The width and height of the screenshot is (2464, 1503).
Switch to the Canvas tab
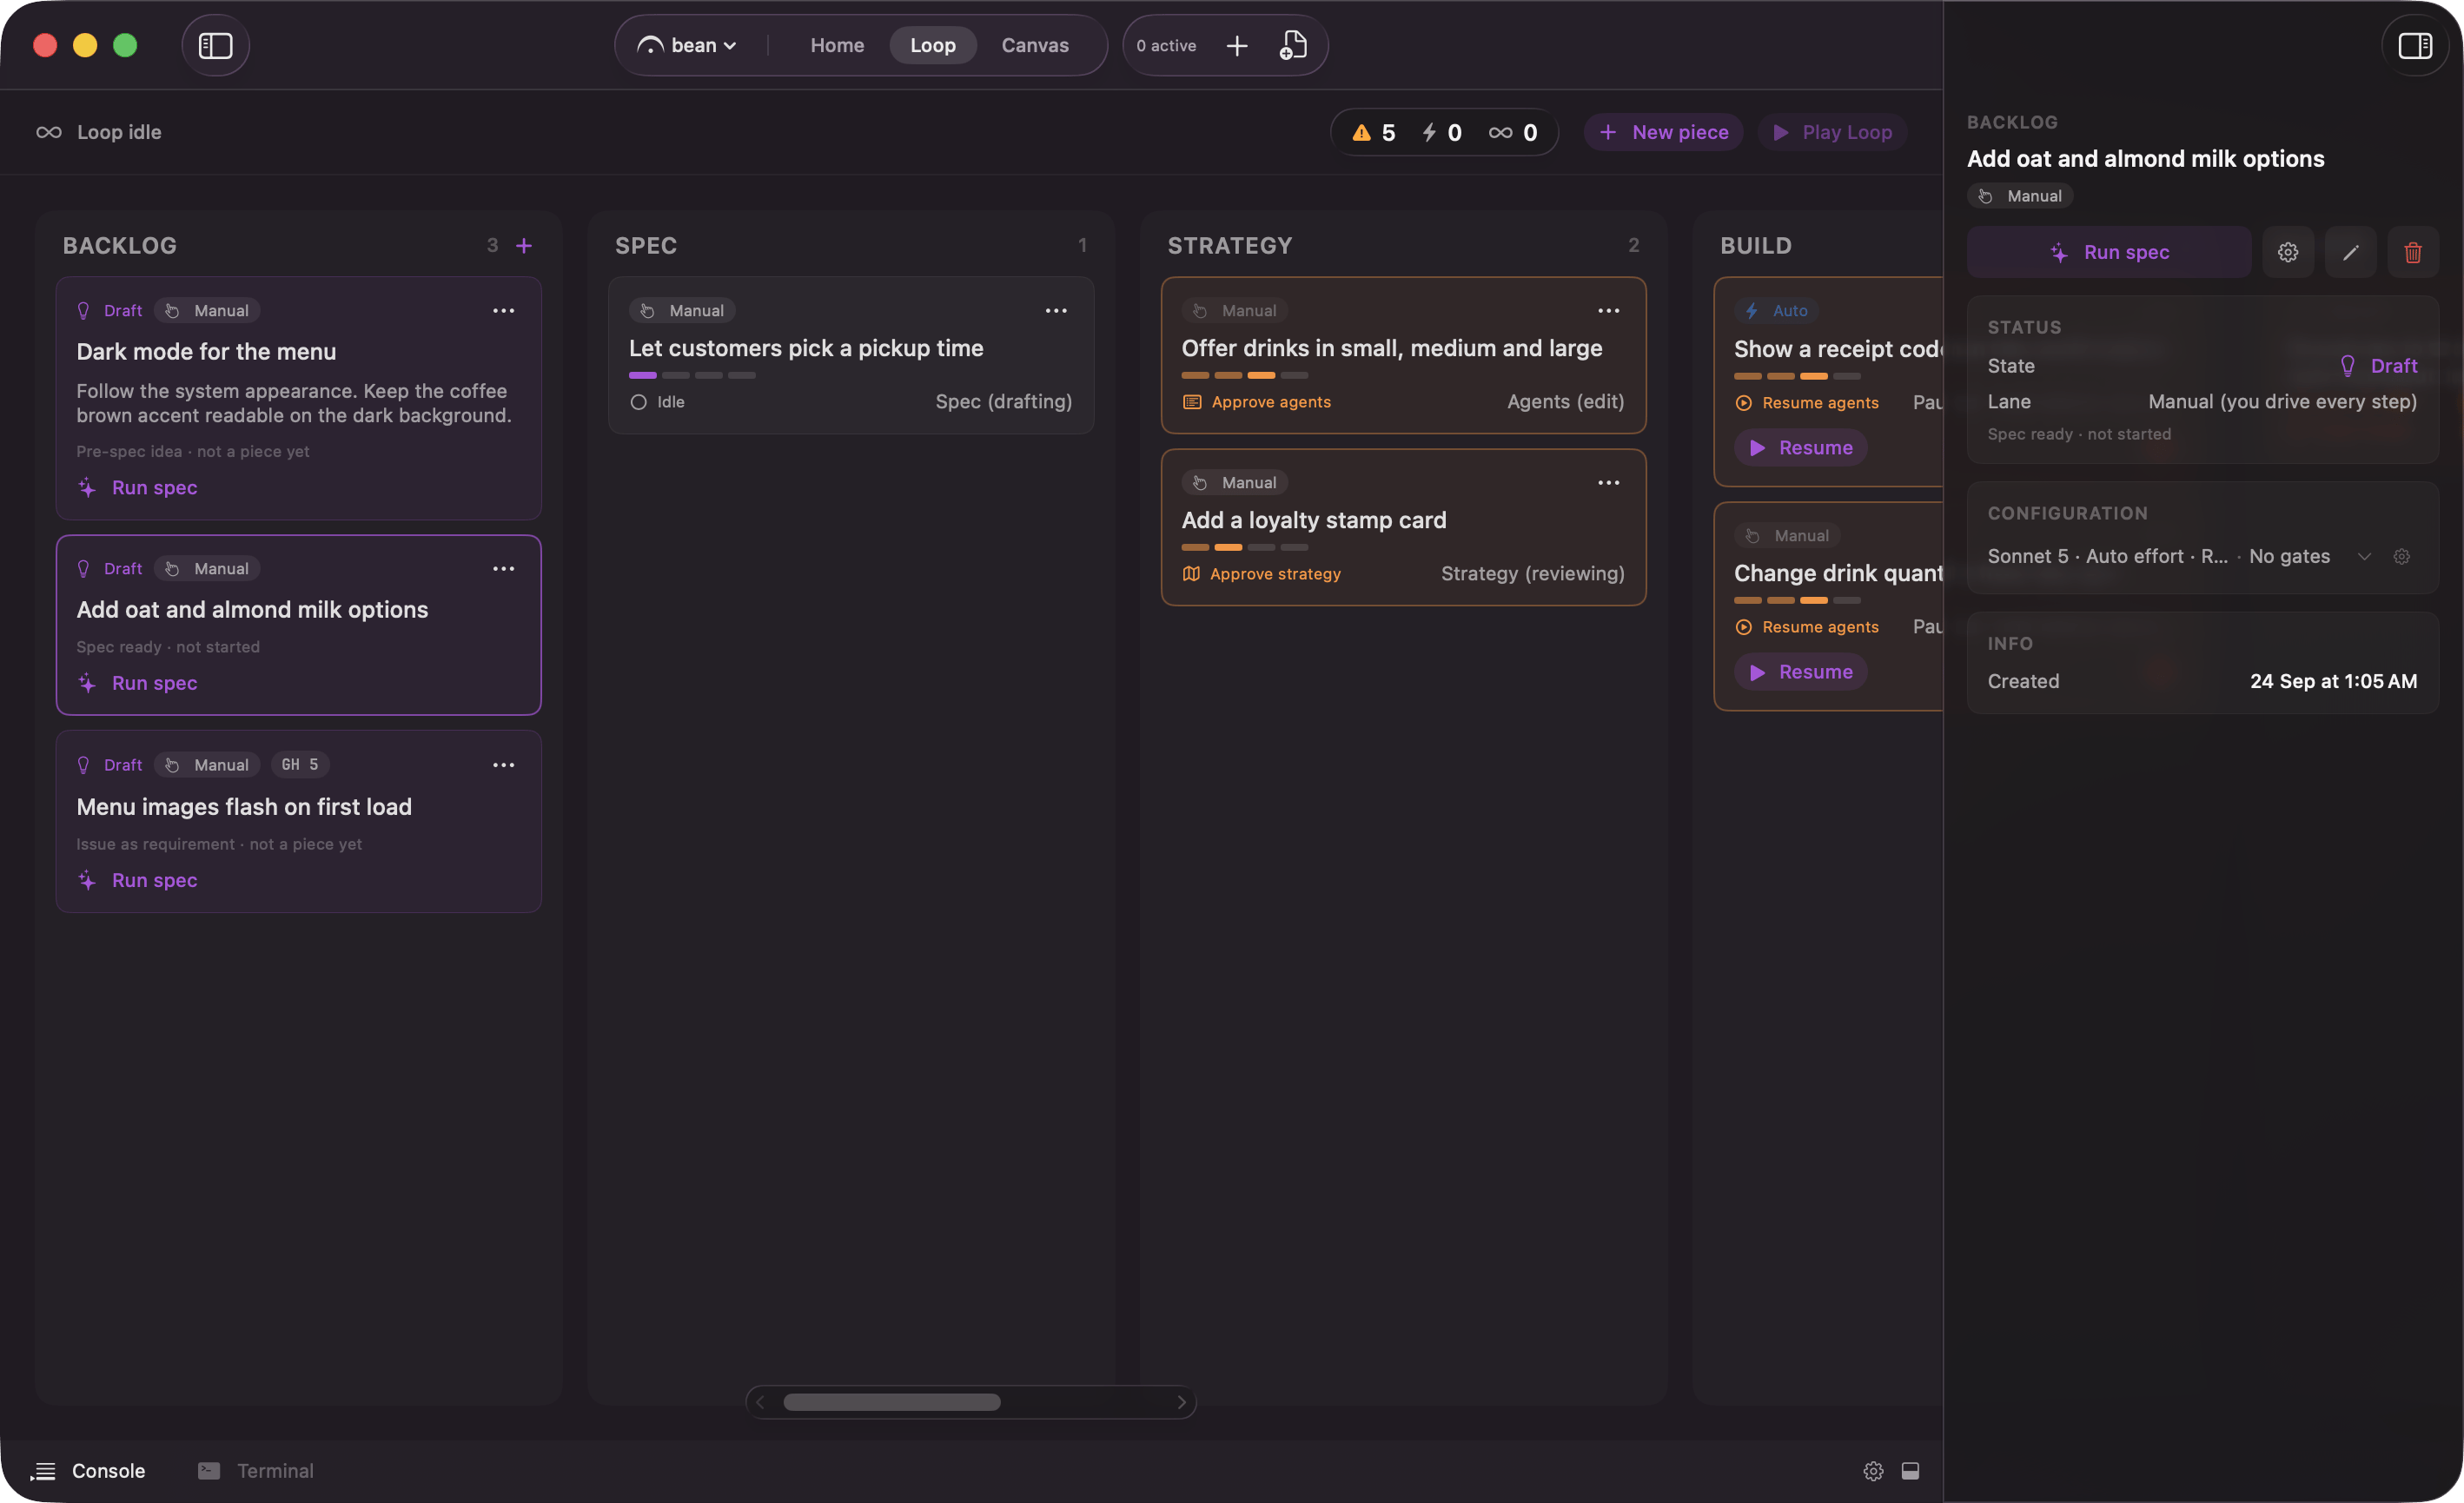click(x=1035, y=45)
